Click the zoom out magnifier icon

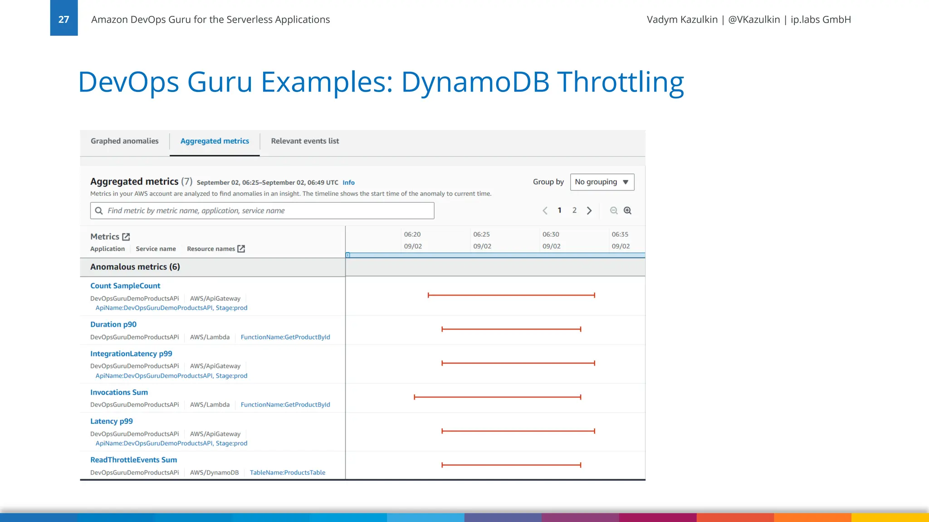point(614,210)
